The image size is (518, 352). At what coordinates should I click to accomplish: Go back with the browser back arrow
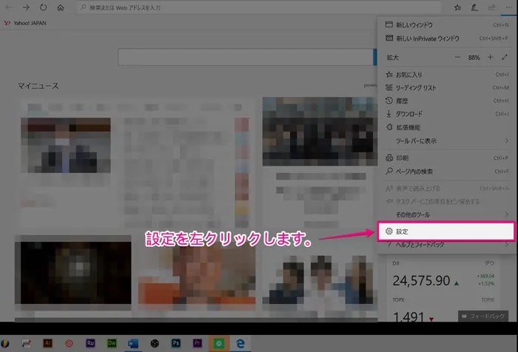click(x=9, y=7)
